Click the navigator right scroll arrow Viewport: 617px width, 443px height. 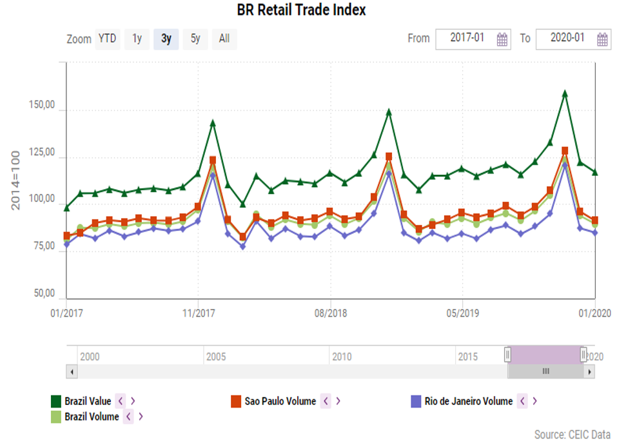click(589, 372)
